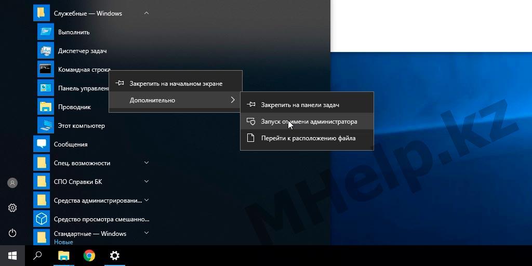This screenshot has height=266, width=532.
Task: Expand СПО Справки БК chevron
Action: click(146, 181)
